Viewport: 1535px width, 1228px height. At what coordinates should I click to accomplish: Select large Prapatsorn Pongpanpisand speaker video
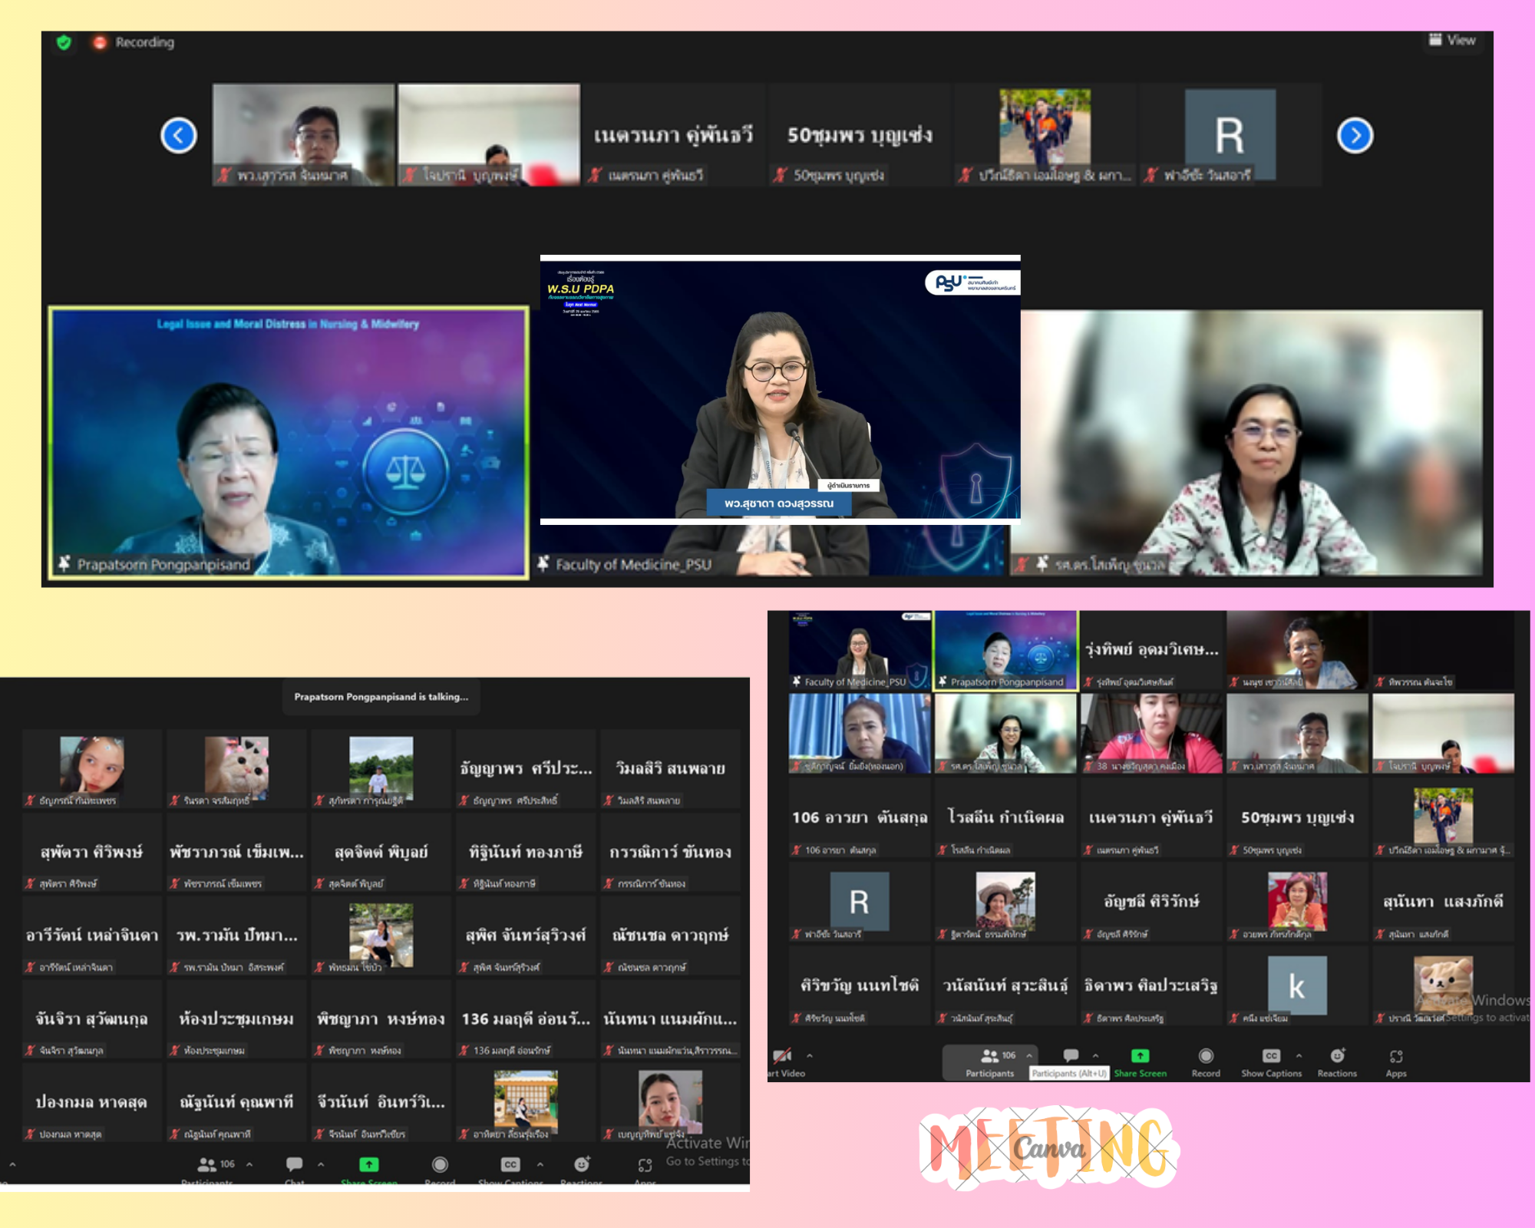289,442
